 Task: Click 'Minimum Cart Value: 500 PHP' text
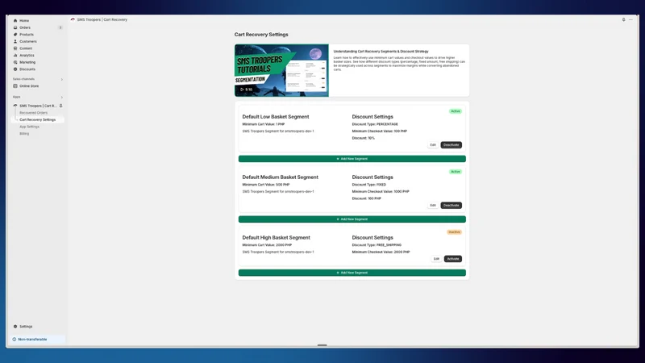pyautogui.click(x=266, y=185)
